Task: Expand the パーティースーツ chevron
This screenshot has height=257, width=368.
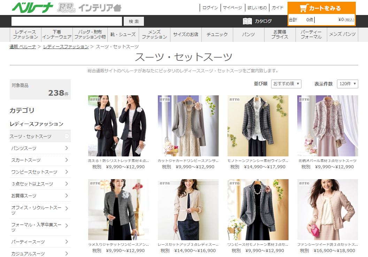Action: [67, 242]
